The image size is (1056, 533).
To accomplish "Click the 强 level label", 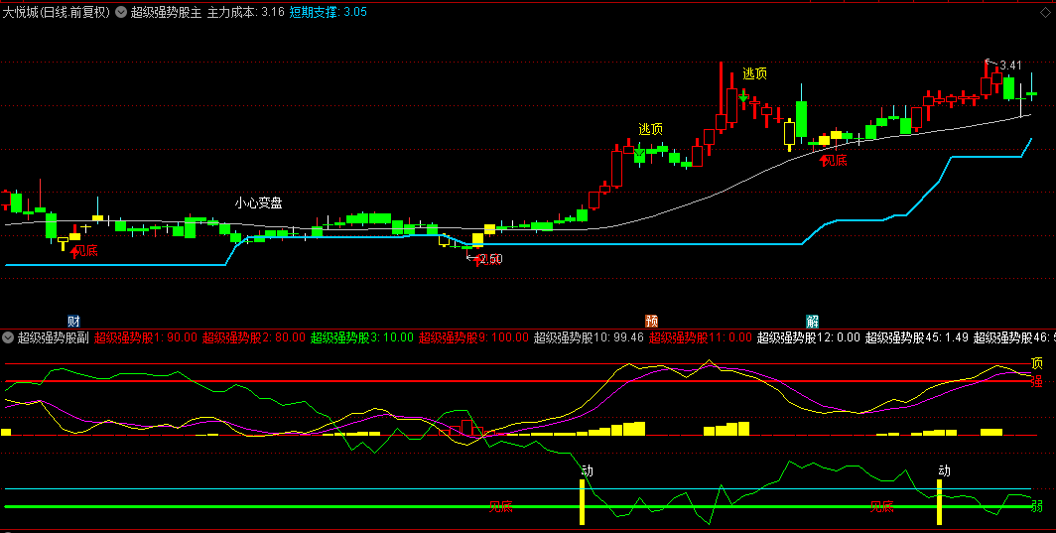I will click(x=1036, y=381).
